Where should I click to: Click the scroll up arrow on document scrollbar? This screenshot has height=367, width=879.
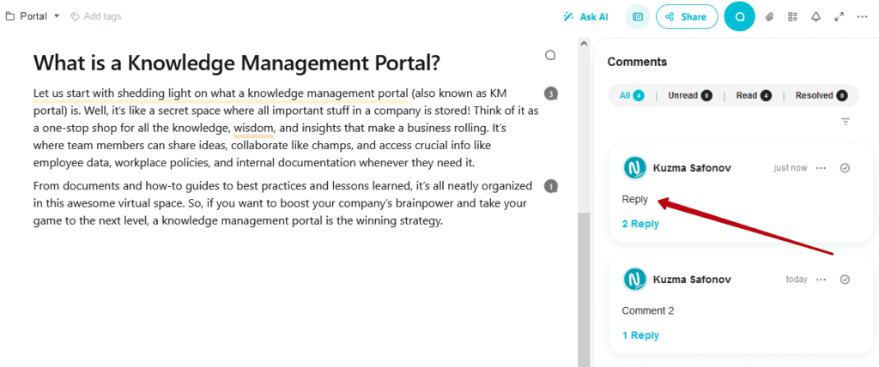click(584, 43)
